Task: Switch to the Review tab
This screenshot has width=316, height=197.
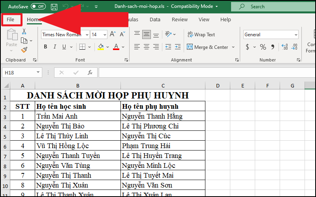Action: point(180,19)
